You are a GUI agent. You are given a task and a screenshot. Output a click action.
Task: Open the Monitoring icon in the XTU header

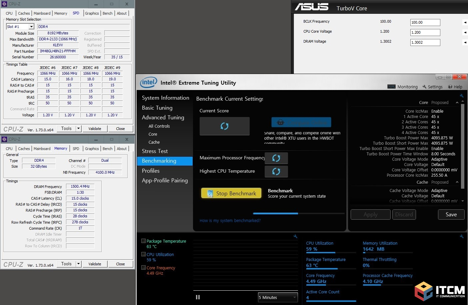point(391,87)
